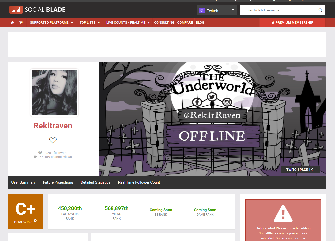Open the Twitch platform dropdown
The image size is (335, 241).
coord(217,10)
